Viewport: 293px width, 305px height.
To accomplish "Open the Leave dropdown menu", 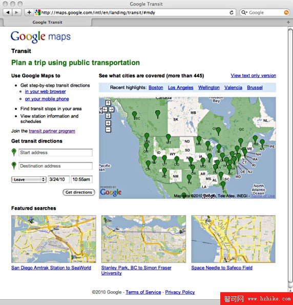I will tap(29, 179).
